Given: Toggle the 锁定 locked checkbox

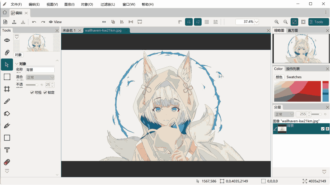Looking at the screenshot, I should click(45, 92).
